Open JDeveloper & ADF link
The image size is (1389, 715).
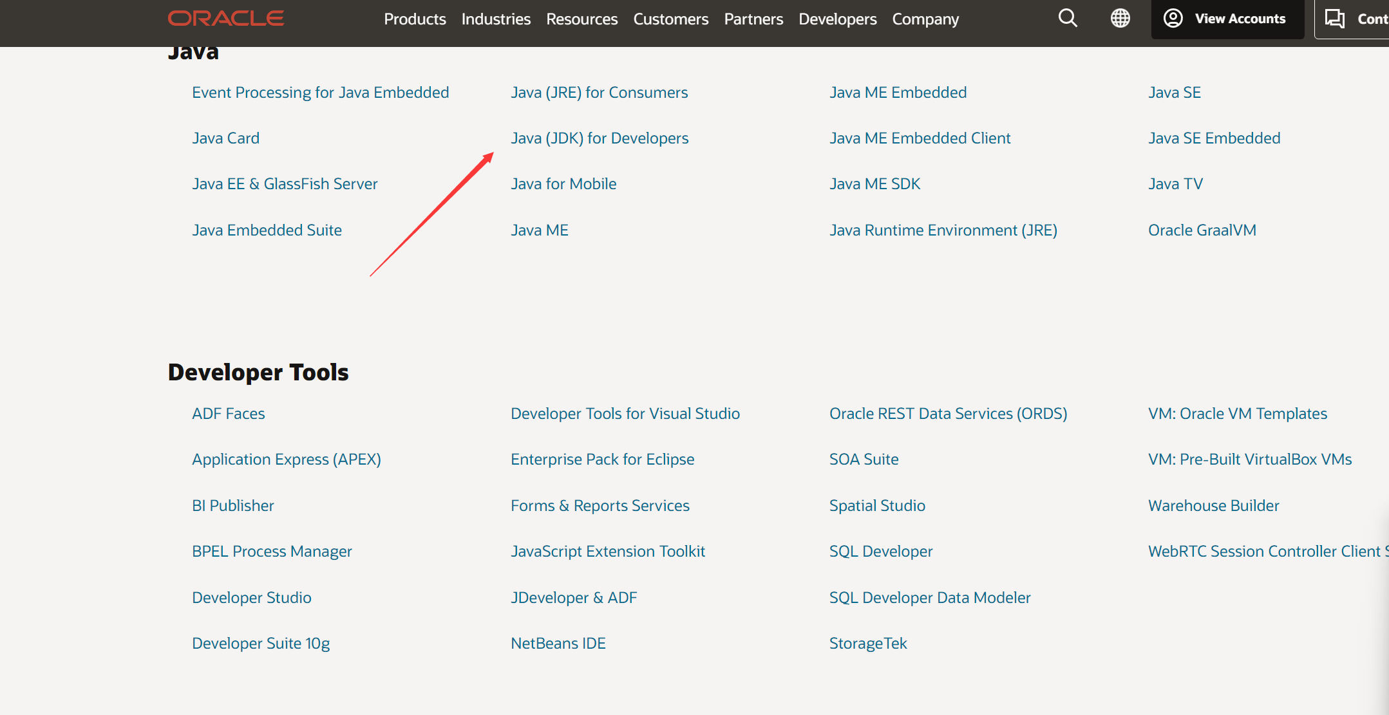[574, 598]
